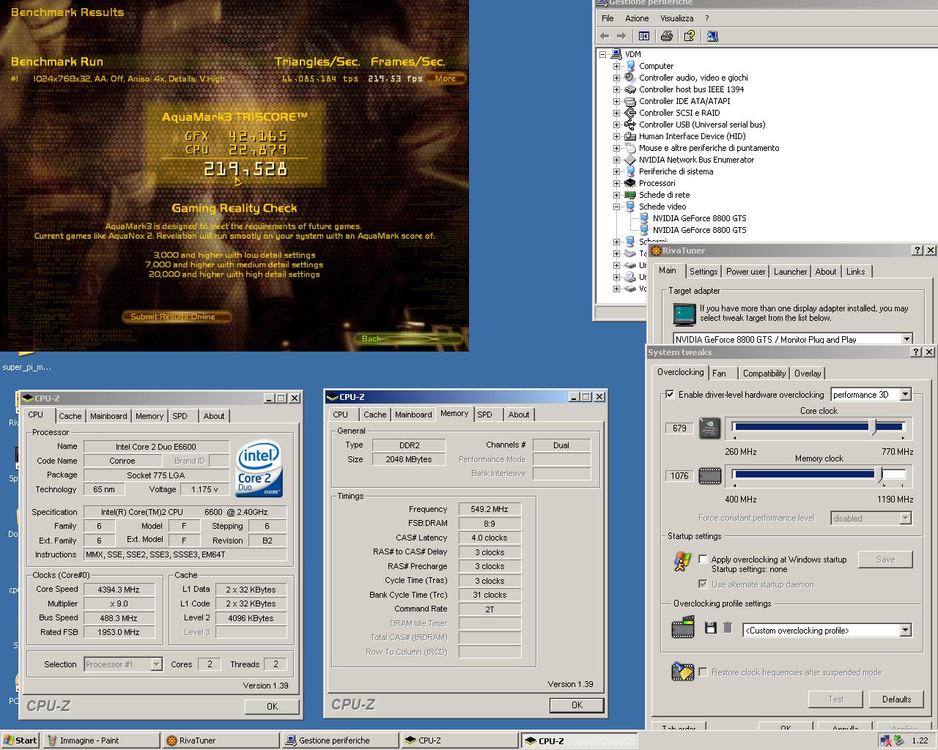Image resolution: width=938 pixels, height=750 pixels.
Task: Expand the Controller IDE ATA/ATAPI node
Action: (616, 101)
